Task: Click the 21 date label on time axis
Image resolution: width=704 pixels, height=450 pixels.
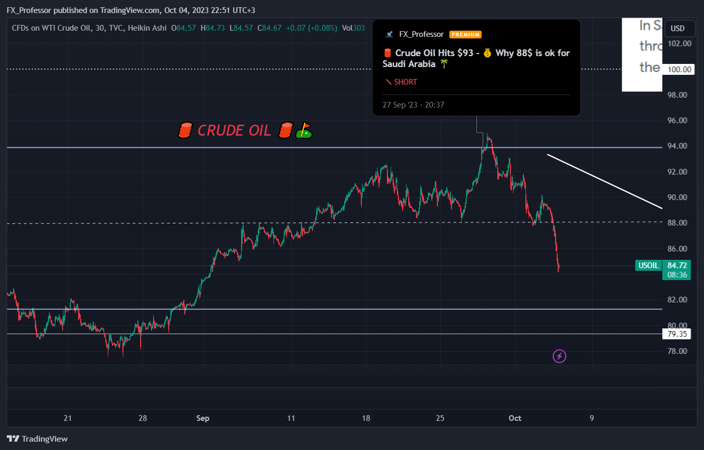Action: (67, 418)
